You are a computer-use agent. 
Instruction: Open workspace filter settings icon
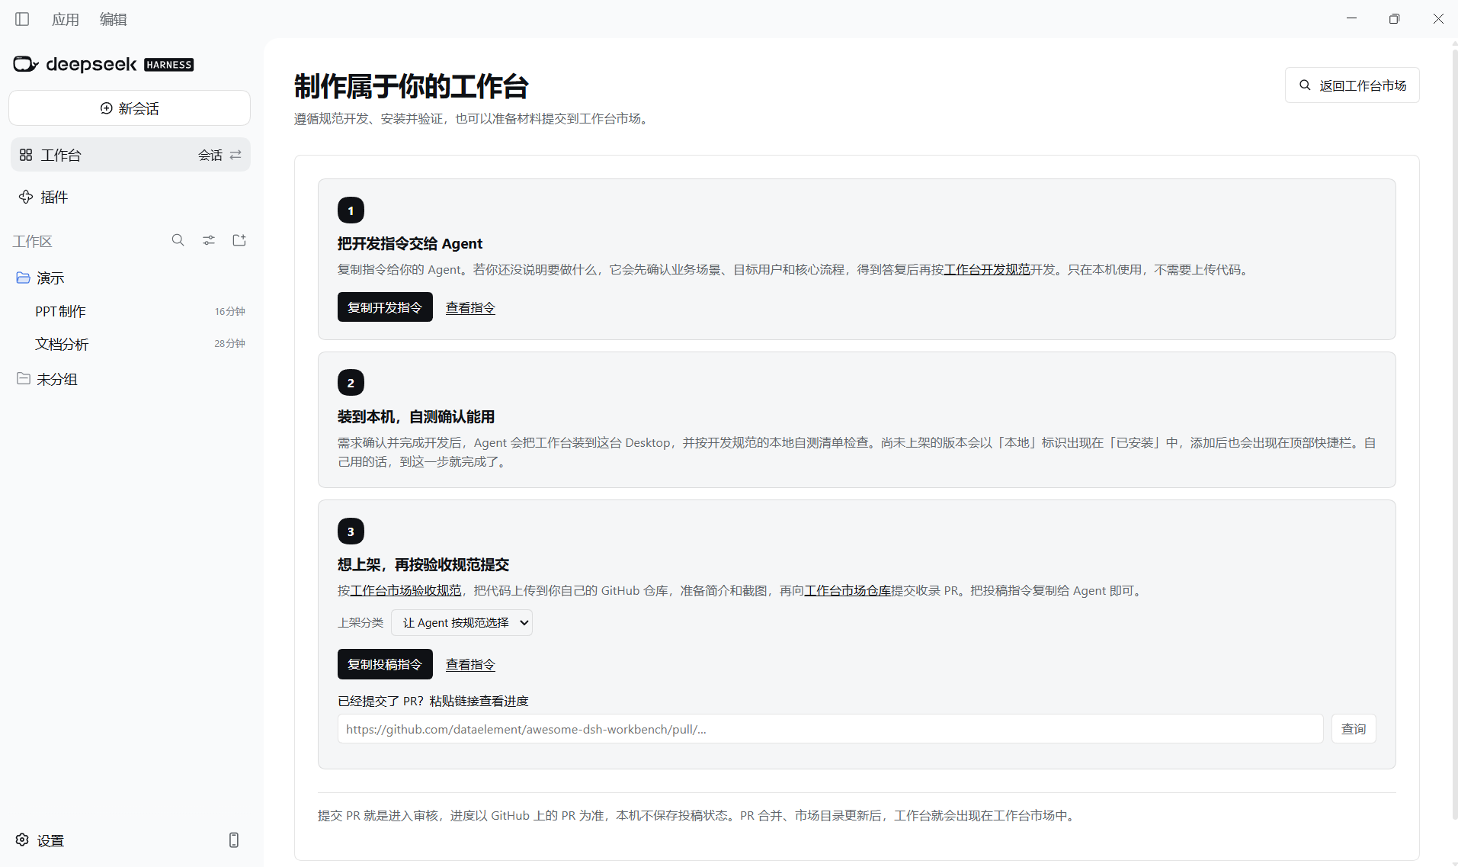(x=209, y=240)
